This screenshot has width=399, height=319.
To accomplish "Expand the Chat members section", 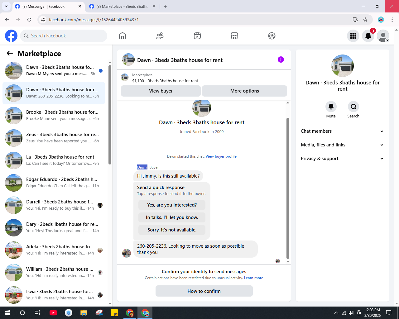I will (x=342, y=131).
